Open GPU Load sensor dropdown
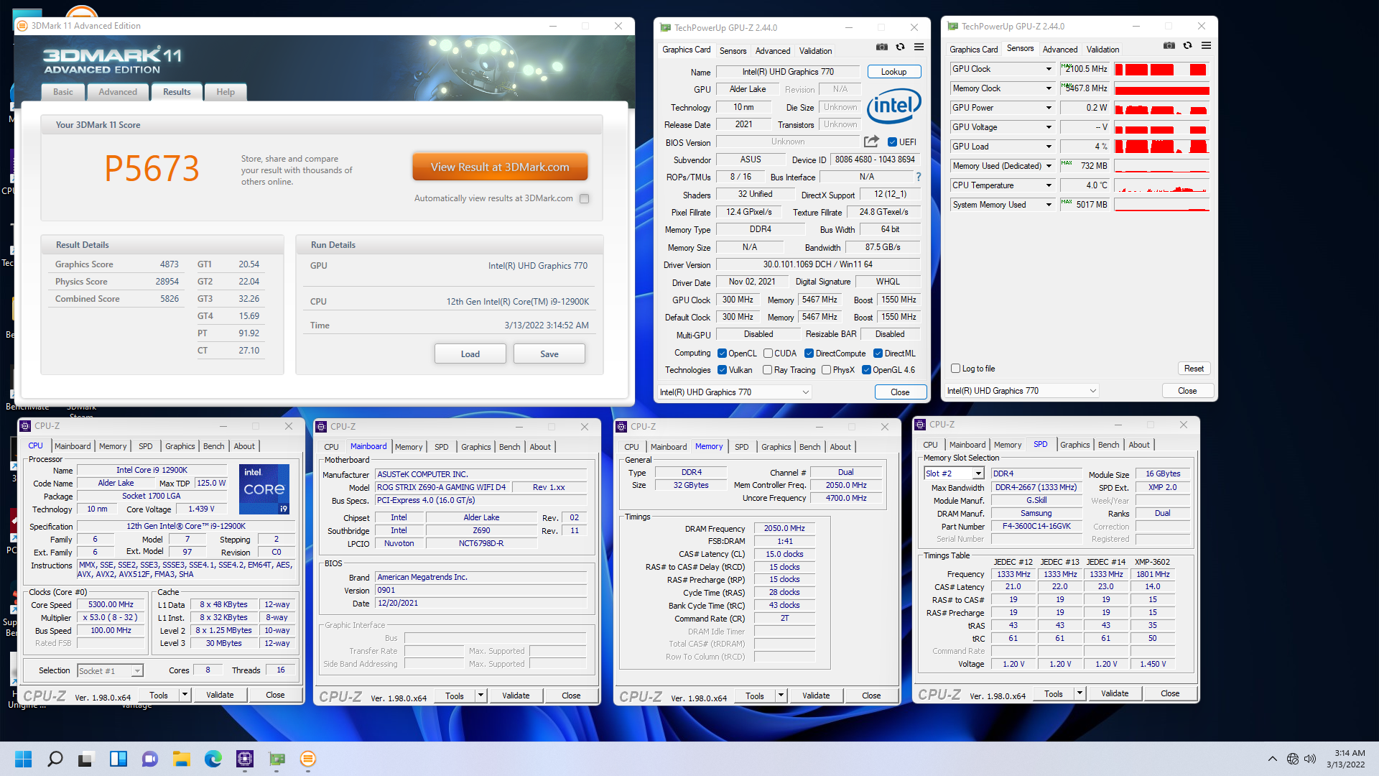Screen dimensions: 1379x776 click(x=1049, y=147)
